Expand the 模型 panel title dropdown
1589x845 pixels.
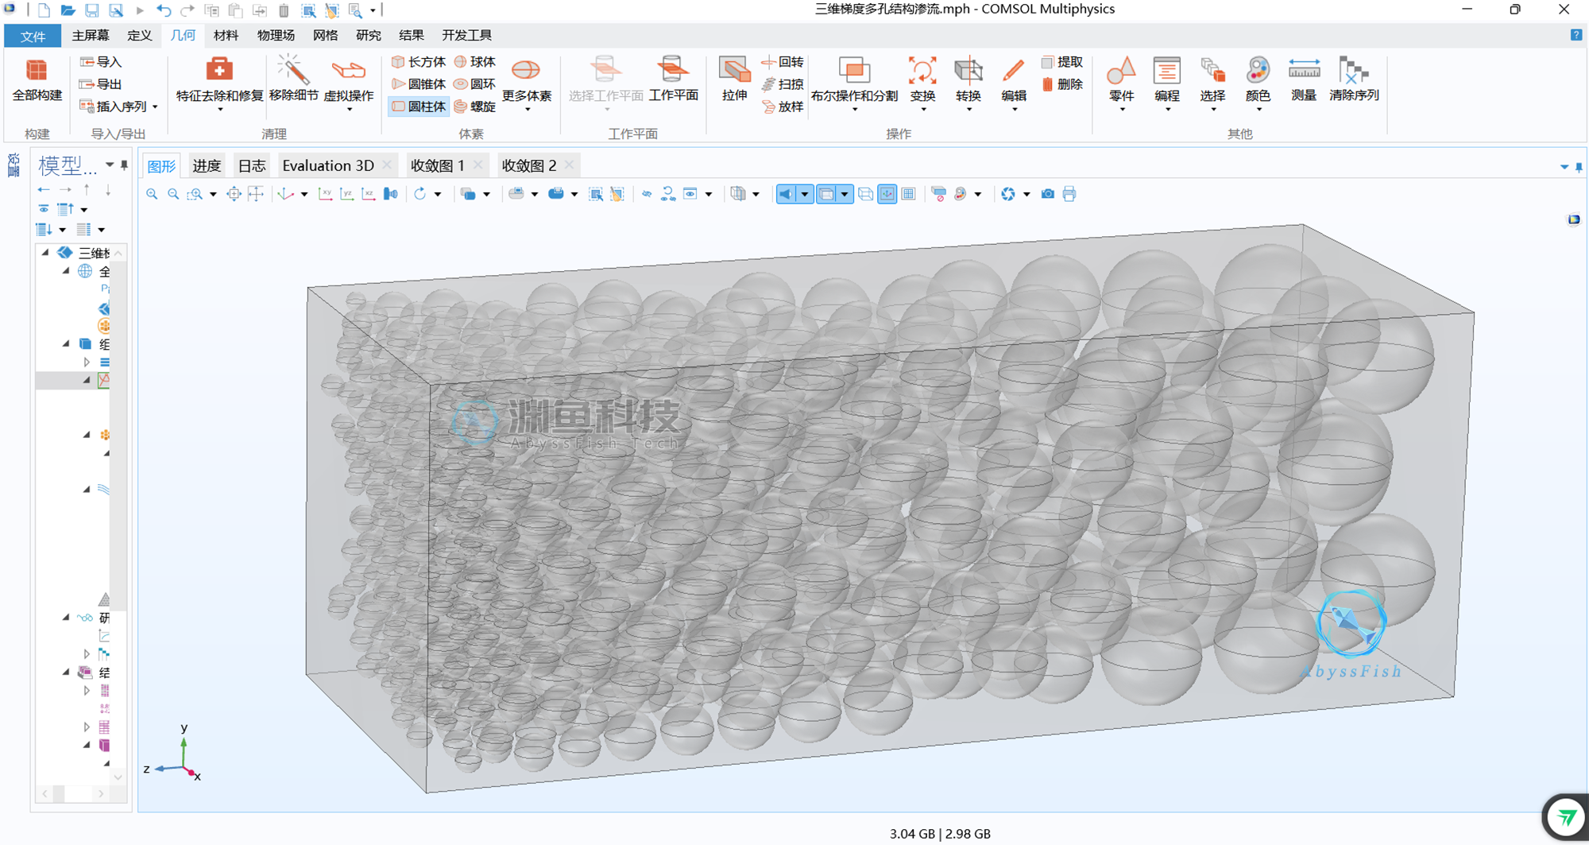point(110,165)
